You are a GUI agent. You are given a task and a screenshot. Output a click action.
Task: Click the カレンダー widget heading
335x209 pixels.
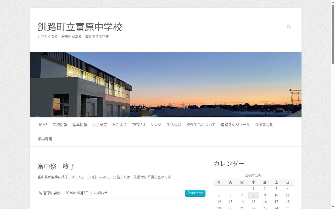[x=229, y=164]
